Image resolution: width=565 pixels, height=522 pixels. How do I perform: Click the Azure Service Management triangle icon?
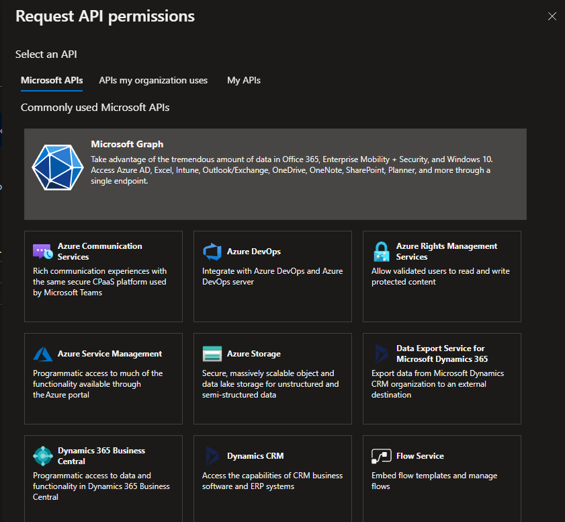click(43, 354)
